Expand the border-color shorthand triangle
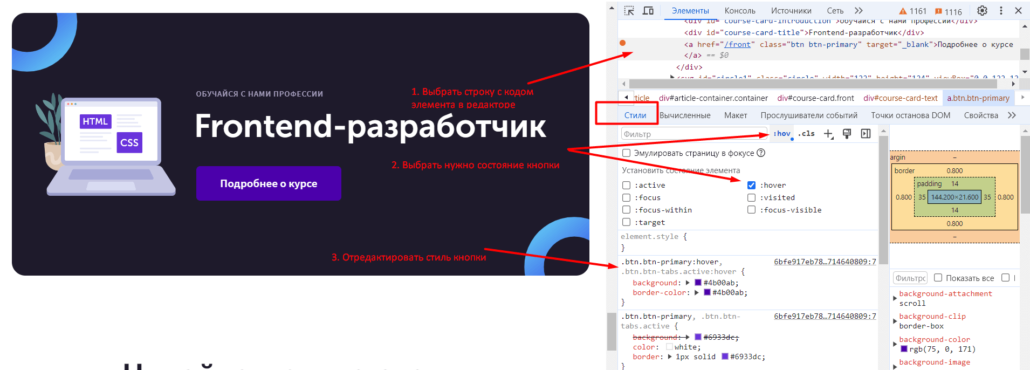 (x=697, y=293)
